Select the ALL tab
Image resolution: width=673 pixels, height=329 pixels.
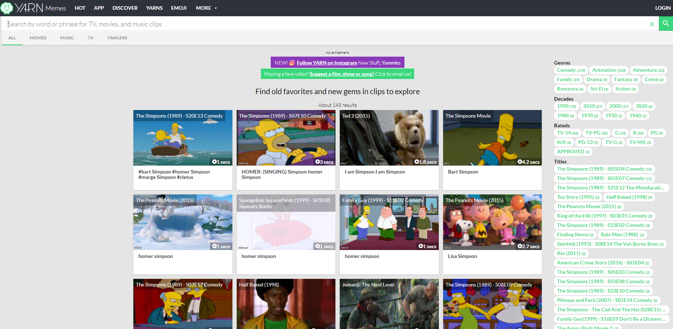12,38
